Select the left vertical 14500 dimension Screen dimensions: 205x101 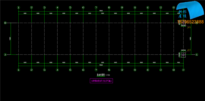click(x=10, y=39)
